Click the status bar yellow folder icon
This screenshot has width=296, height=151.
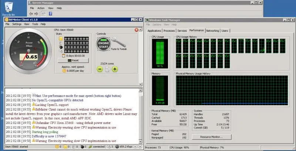(65, 147)
